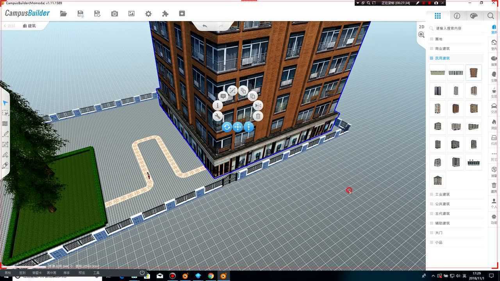
Task: Select the move control under the building menu
Action: (x=237, y=127)
